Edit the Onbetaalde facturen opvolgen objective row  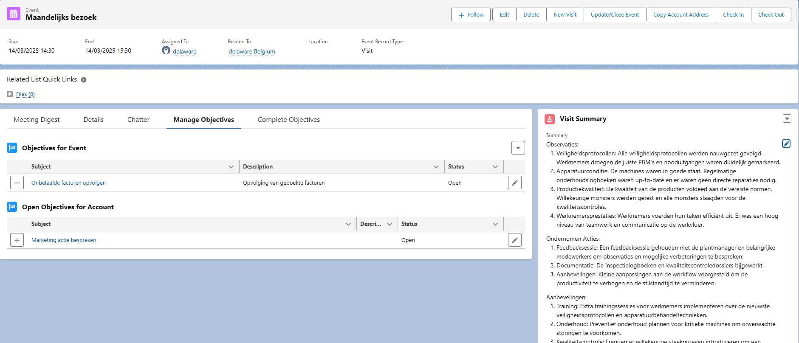point(514,183)
